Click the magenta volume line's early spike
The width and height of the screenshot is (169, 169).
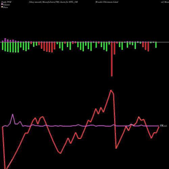coord(13,114)
